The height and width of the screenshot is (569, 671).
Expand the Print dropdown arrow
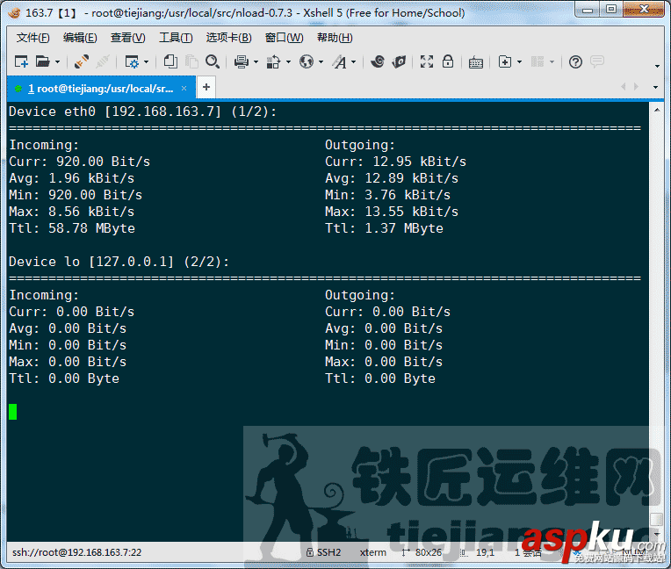pyautogui.click(x=256, y=62)
